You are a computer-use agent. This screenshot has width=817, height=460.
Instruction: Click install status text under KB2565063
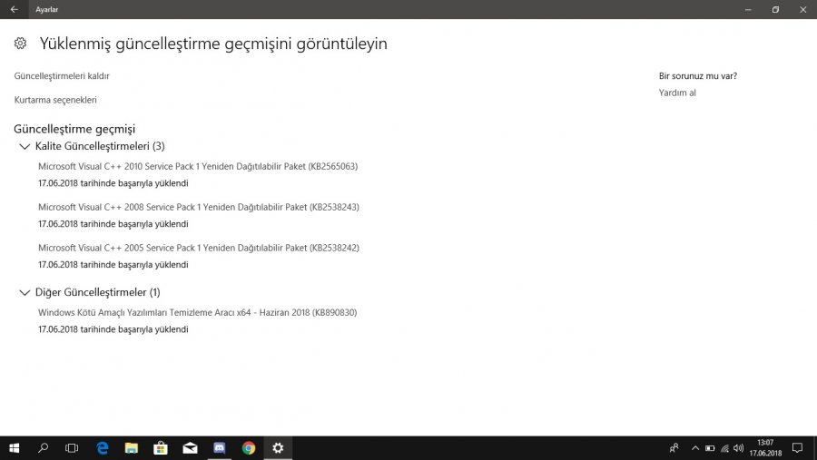pos(113,183)
